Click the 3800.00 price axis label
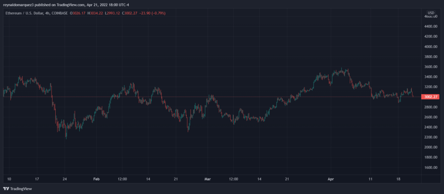 tap(431, 57)
